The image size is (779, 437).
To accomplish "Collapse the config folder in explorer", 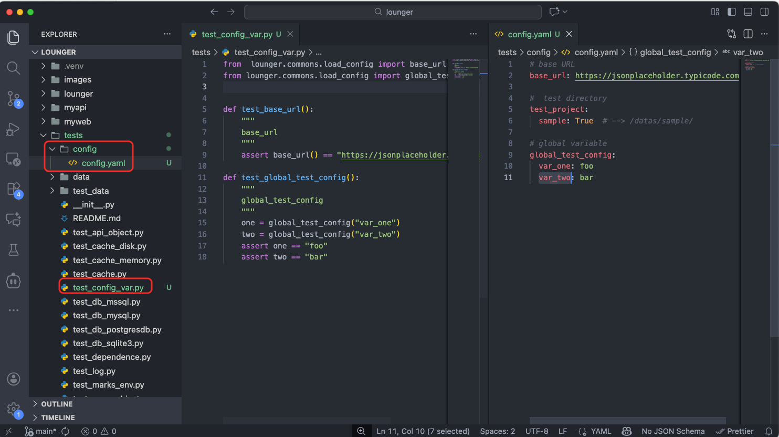I will pyautogui.click(x=85, y=149).
